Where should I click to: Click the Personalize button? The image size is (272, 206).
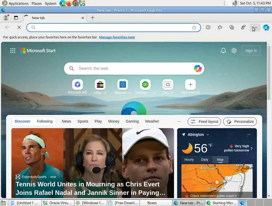point(240,122)
